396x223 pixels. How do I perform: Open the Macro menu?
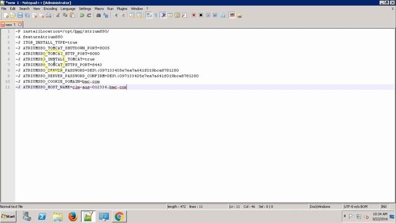(x=99, y=9)
